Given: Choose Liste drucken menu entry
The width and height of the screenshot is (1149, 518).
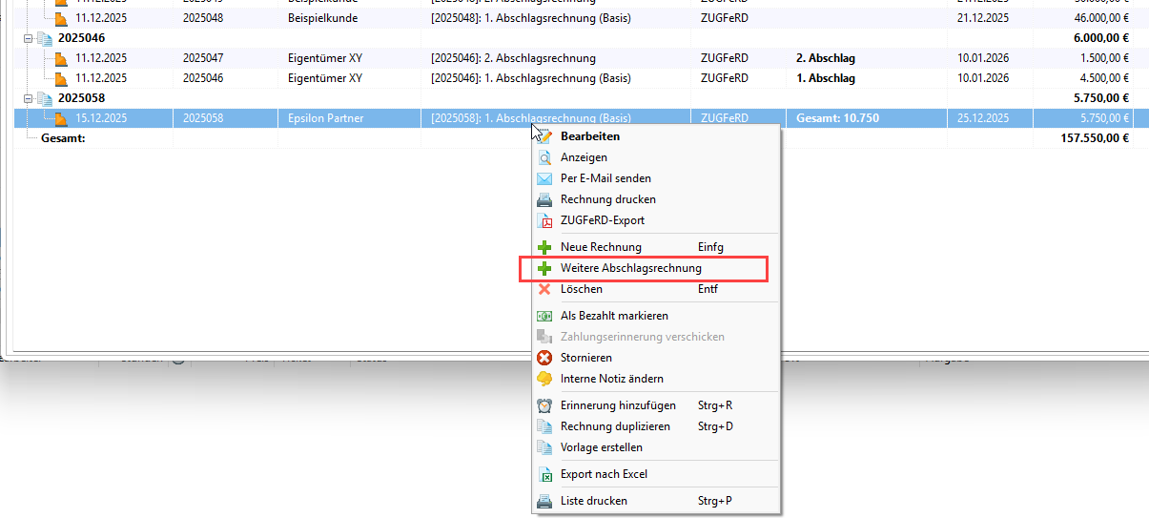Looking at the screenshot, I should pos(593,501).
